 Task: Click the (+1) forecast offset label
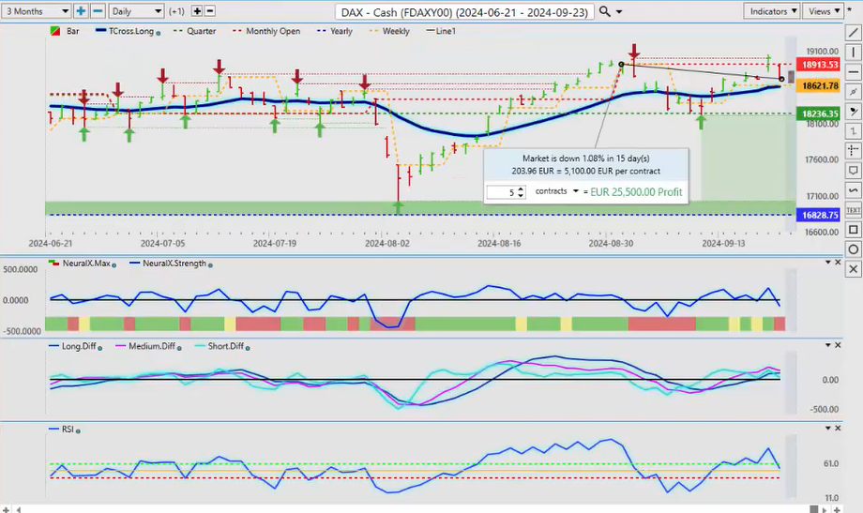(x=177, y=11)
